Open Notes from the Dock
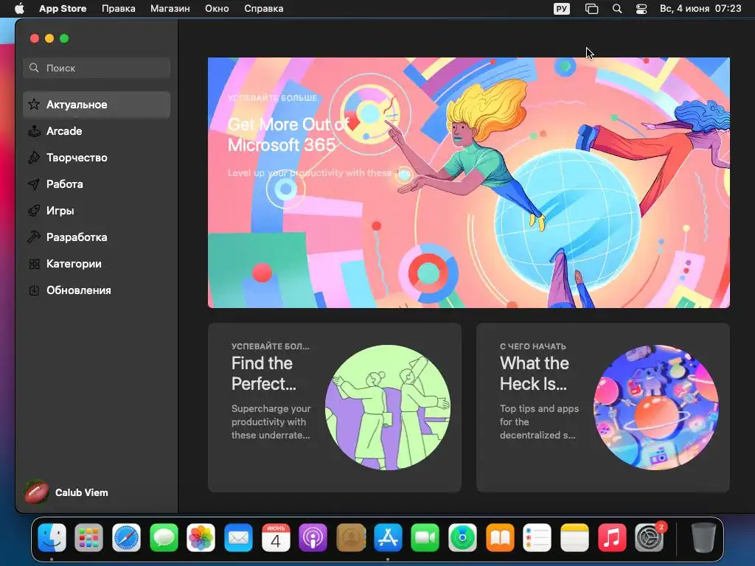Viewport: 755px width, 566px height. 574,537
